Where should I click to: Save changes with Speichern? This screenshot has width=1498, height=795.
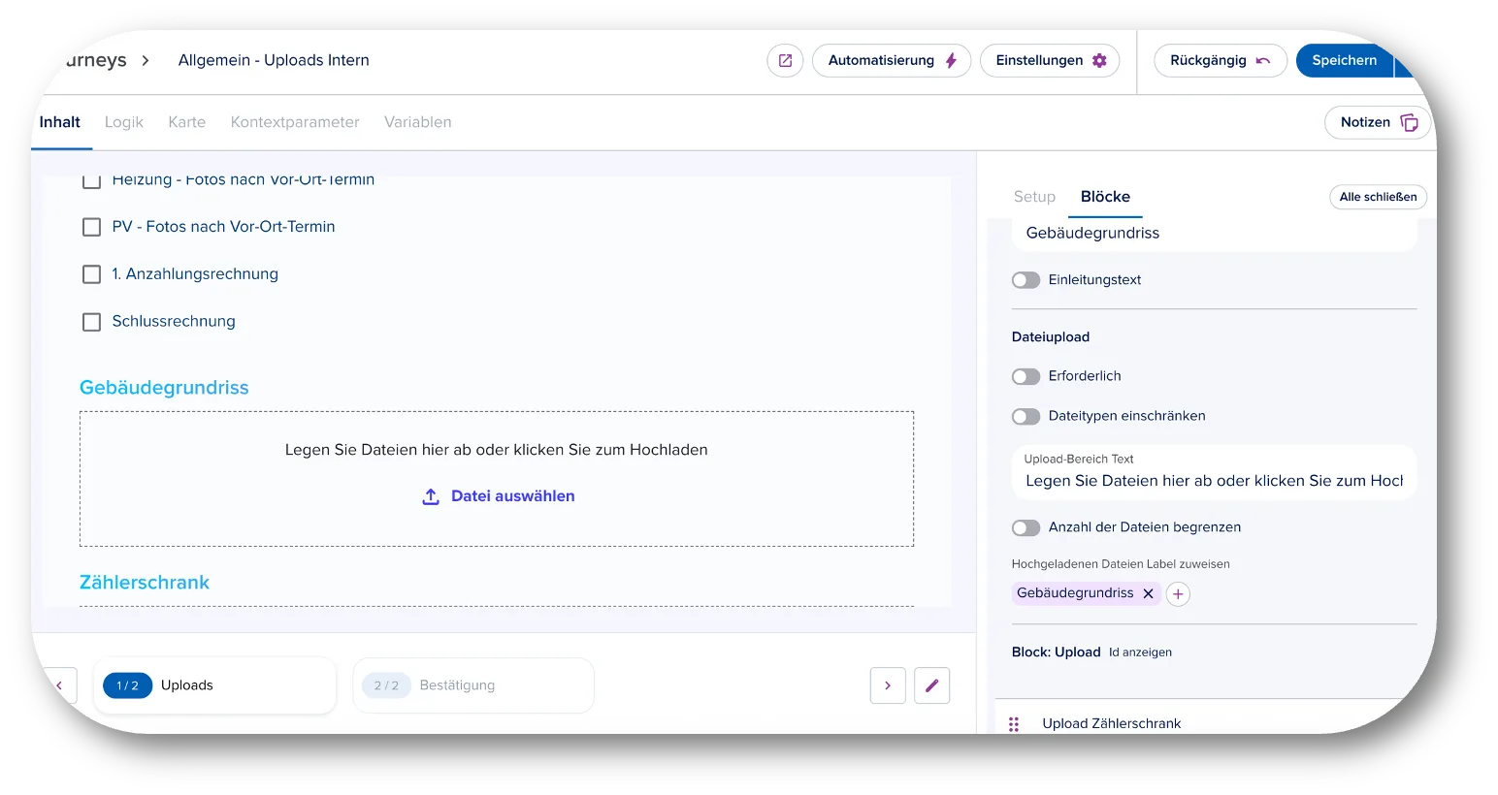pyautogui.click(x=1344, y=60)
